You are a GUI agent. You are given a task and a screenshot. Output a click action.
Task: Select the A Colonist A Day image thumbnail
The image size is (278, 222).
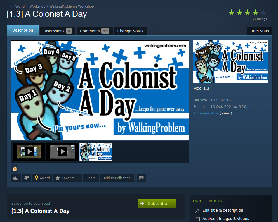click(96, 152)
